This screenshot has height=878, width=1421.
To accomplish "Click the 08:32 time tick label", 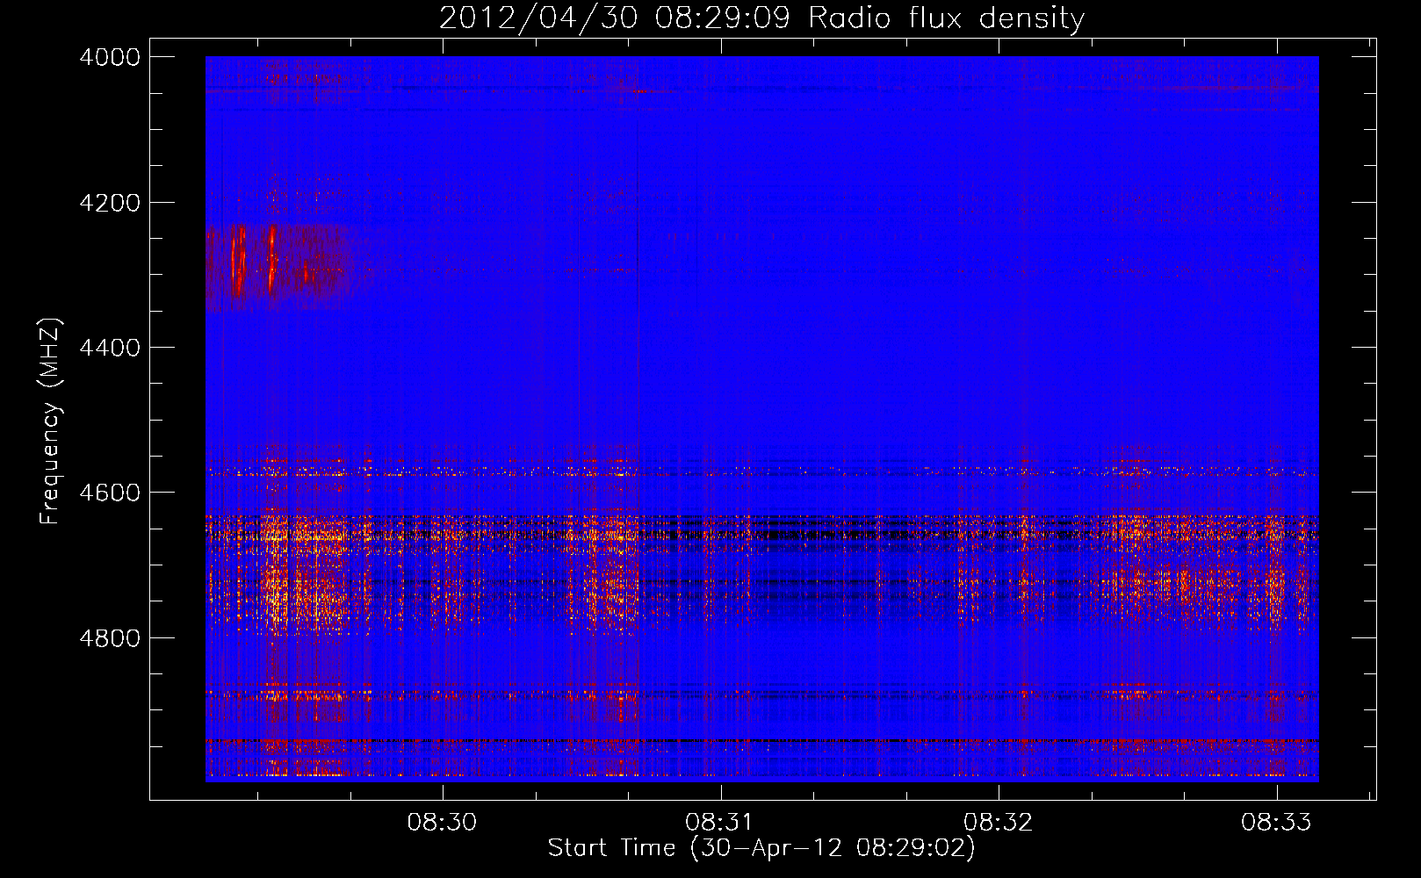I will 999,822.
